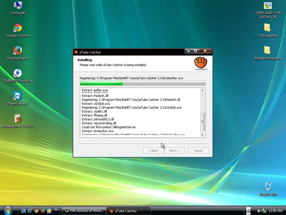Click log line 'Extract: viscomdvdimg.dll'
The width and height of the screenshot is (286, 215).
(99, 123)
